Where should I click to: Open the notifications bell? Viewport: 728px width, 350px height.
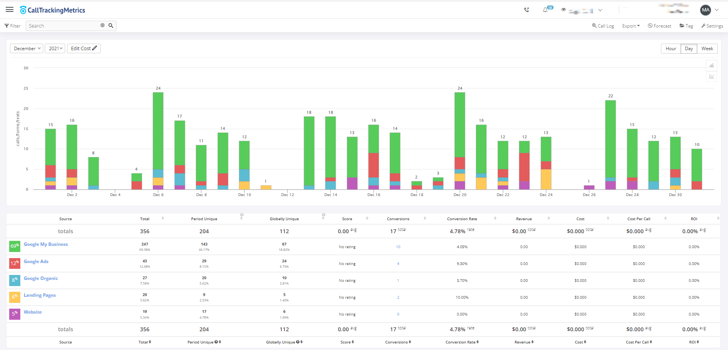click(545, 10)
